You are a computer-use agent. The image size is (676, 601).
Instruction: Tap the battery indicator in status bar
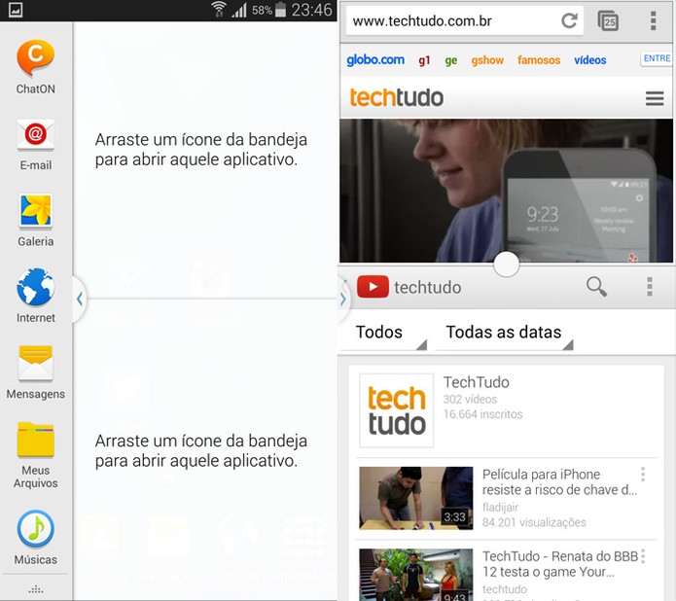point(281,10)
